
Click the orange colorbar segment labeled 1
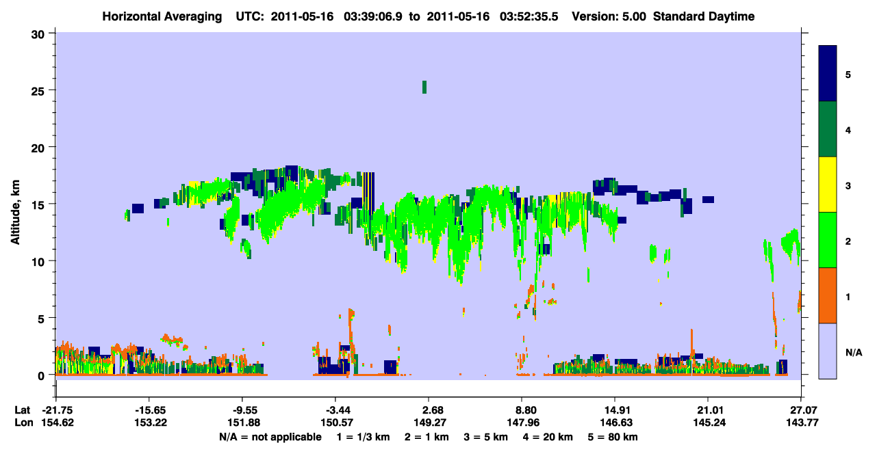[828, 295]
